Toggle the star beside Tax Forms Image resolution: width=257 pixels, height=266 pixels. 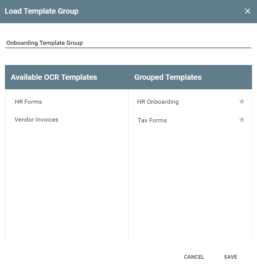[242, 120]
